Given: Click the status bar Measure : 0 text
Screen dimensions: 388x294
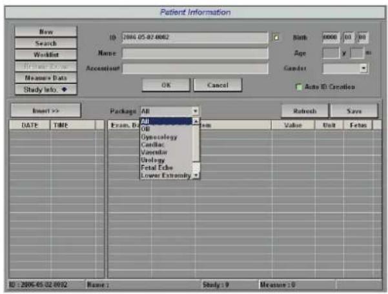Looking at the screenshot, I should pyautogui.click(x=278, y=285).
